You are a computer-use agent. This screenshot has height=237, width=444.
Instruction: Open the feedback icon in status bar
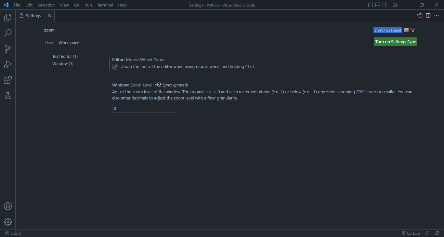[427, 233]
